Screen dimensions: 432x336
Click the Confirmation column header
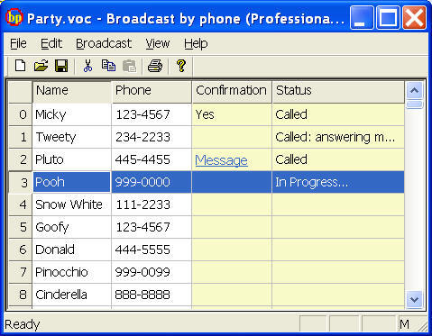point(232,91)
